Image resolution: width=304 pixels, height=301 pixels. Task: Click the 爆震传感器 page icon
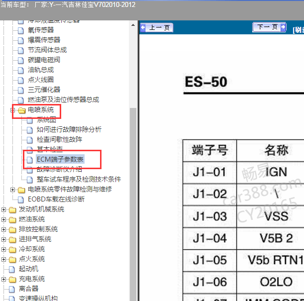click(x=21, y=40)
